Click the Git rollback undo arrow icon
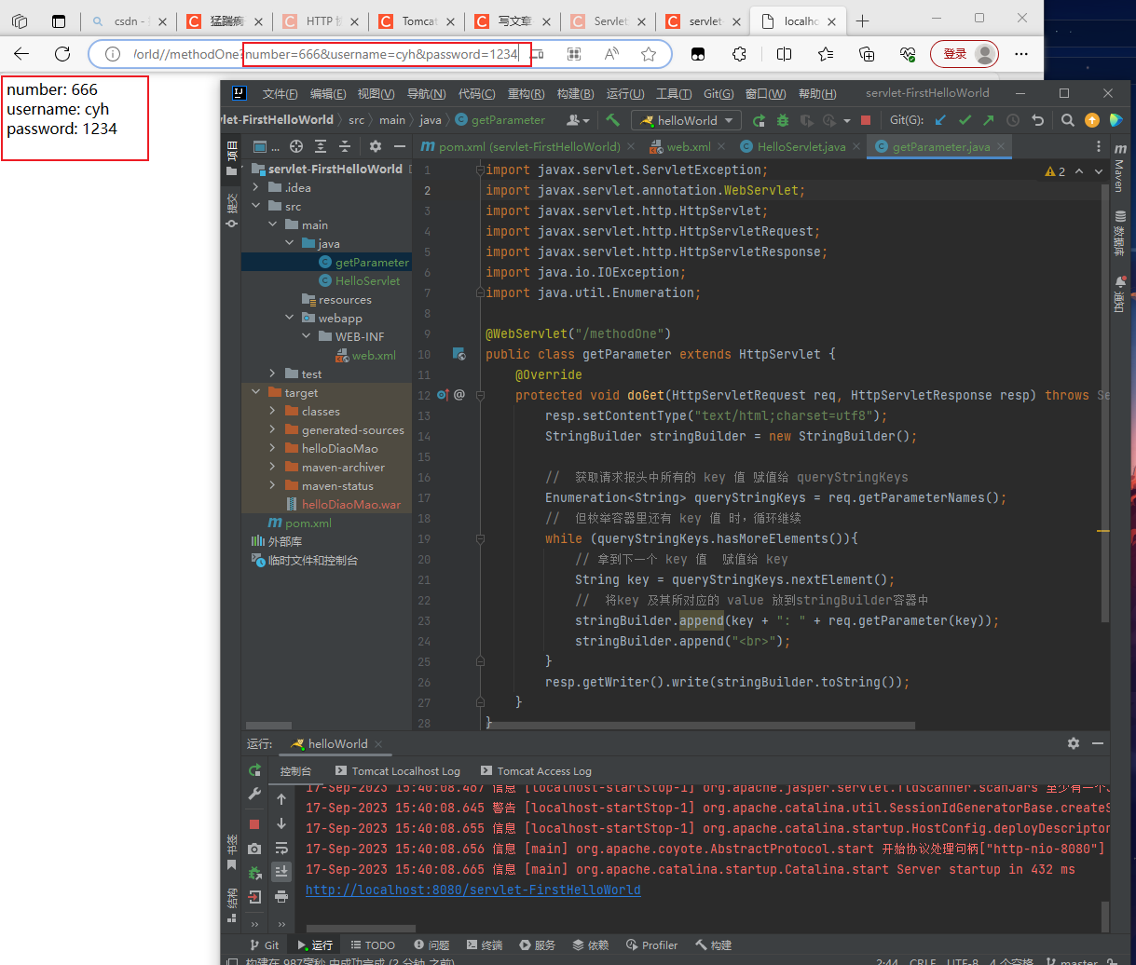 pyautogui.click(x=1037, y=120)
